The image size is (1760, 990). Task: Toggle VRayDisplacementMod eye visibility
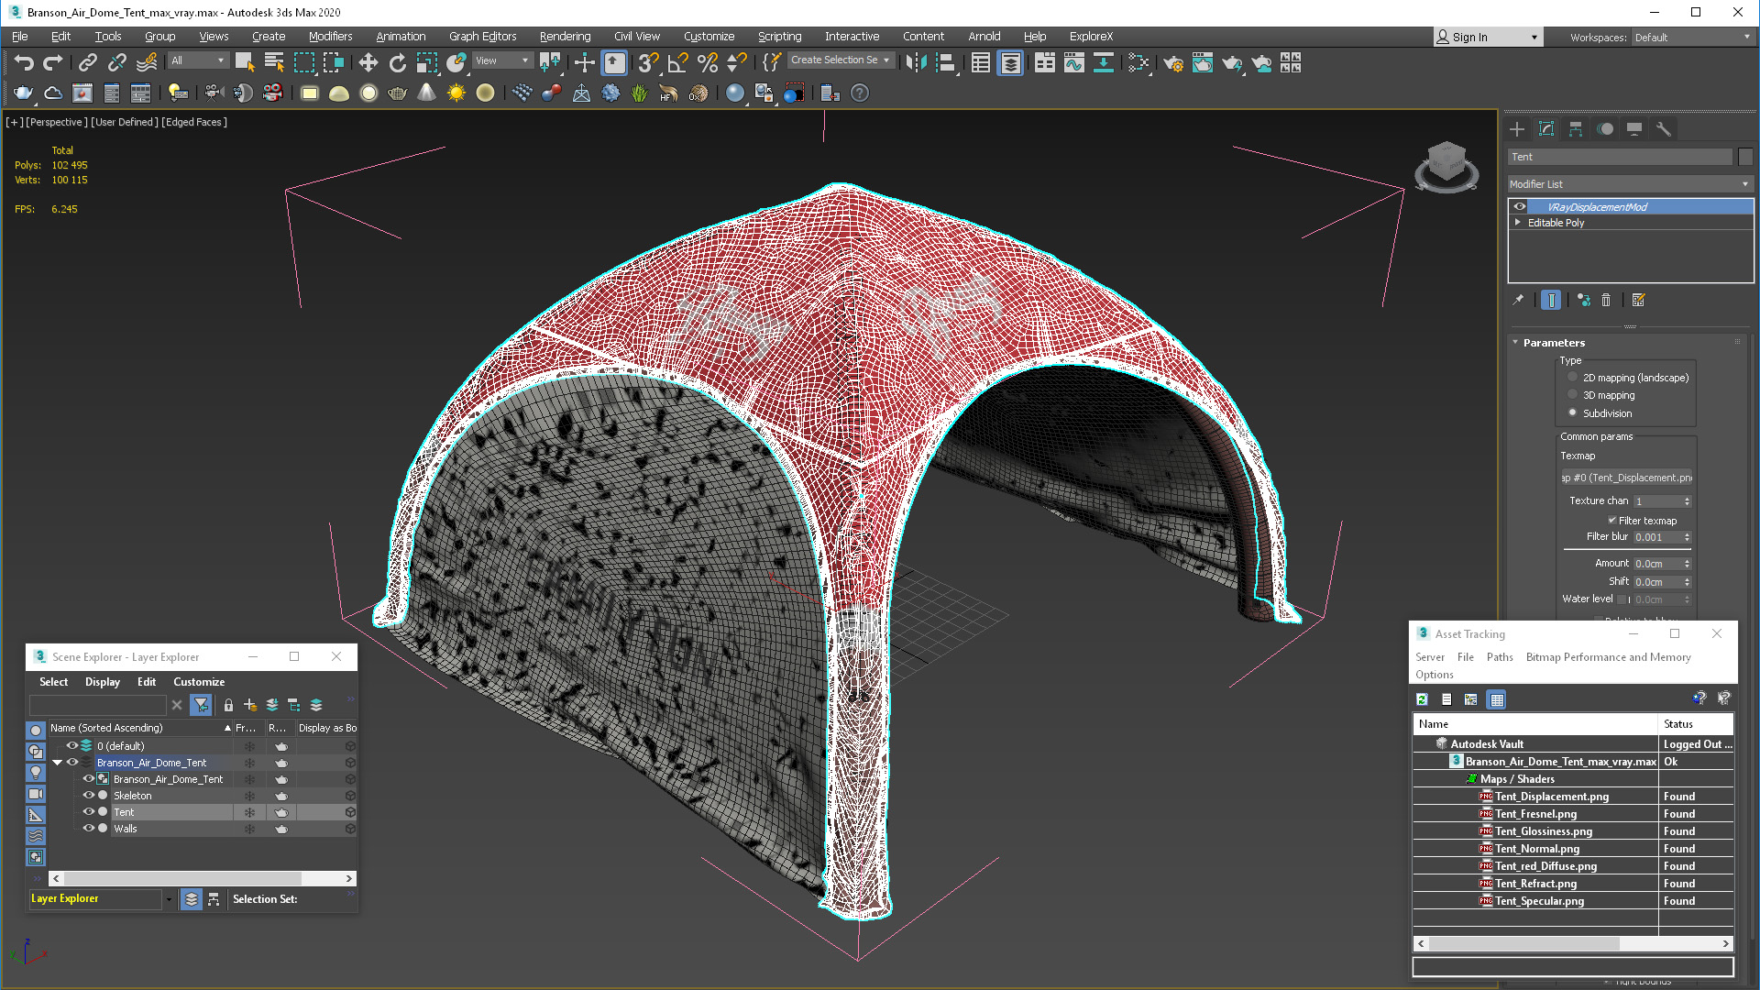click(1519, 207)
